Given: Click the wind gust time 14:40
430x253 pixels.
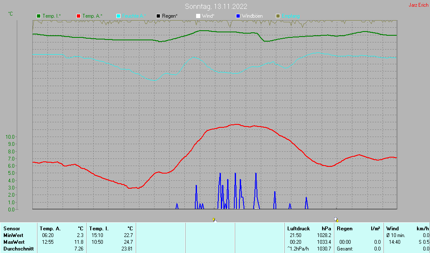Looking at the screenshot, I should click(x=395, y=242).
